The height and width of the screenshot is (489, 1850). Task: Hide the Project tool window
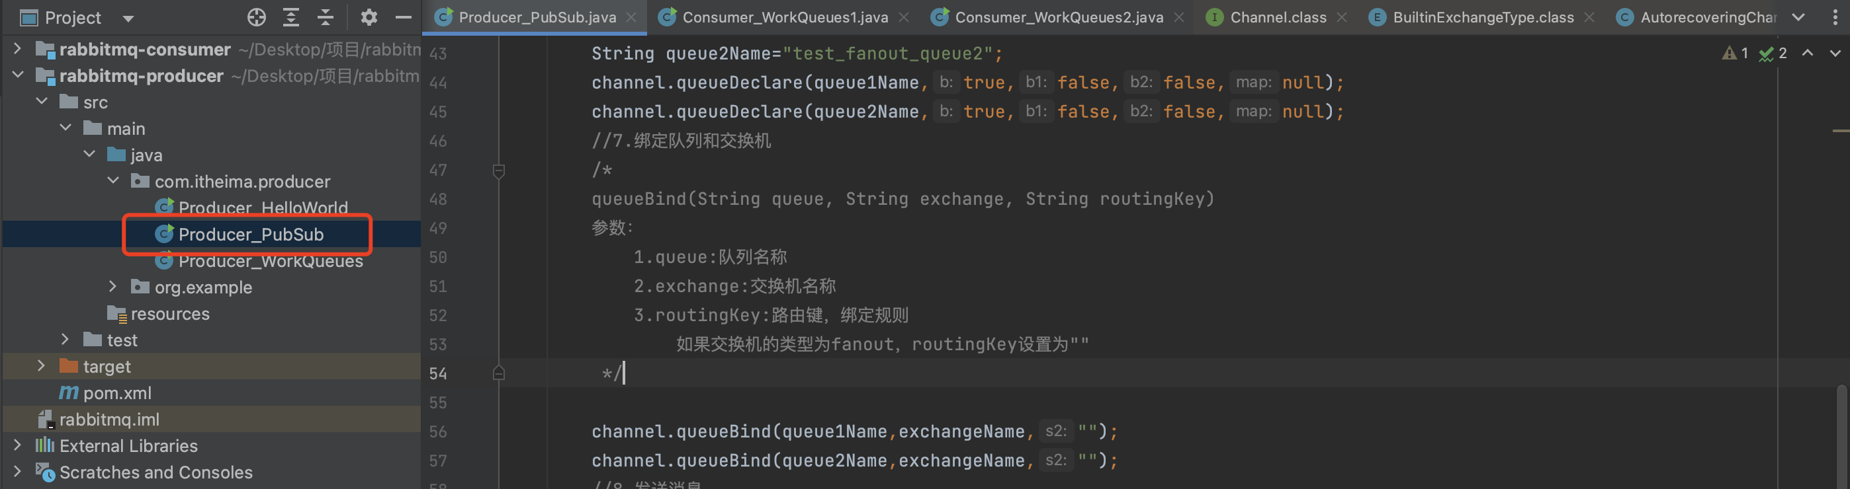click(404, 17)
